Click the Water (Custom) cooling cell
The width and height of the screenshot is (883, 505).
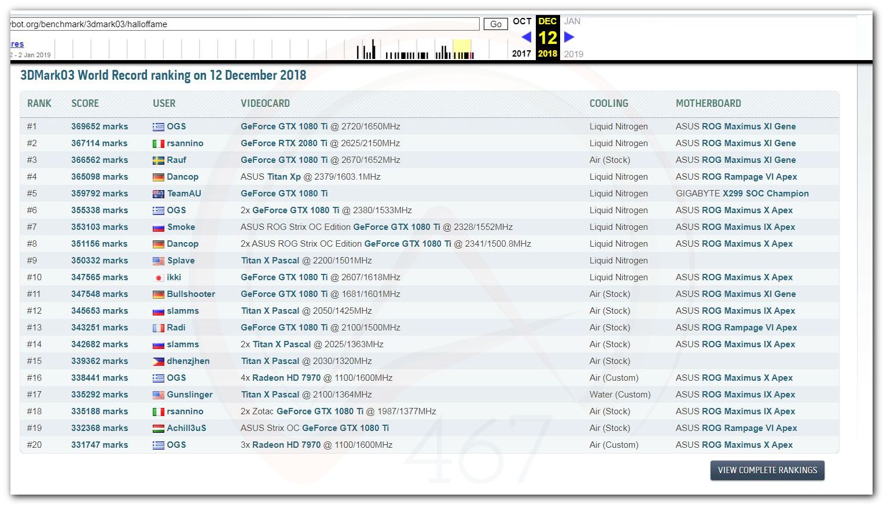(620, 395)
